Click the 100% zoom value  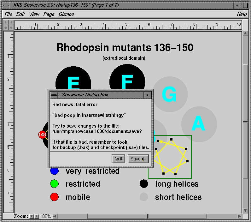pyautogui.click(x=45, y=216)
